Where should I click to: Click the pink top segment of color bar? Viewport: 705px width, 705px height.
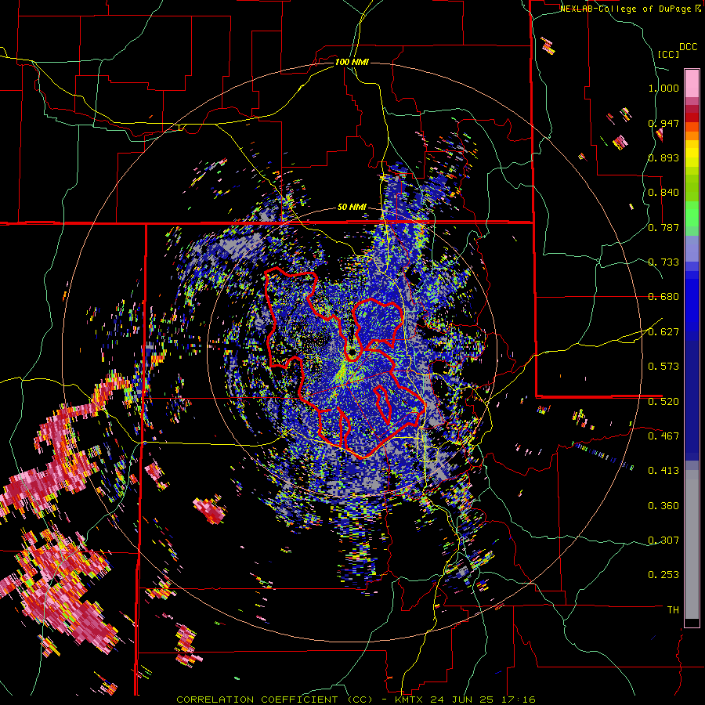[692, 83]
